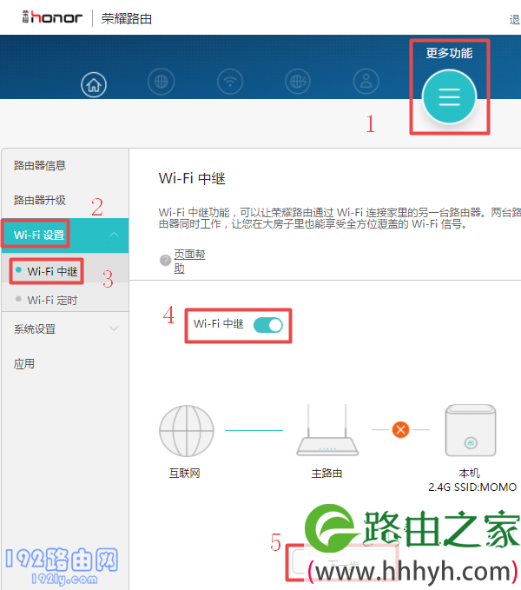Click the 互联网 label
521x590 pixels.
pos(185,473)
